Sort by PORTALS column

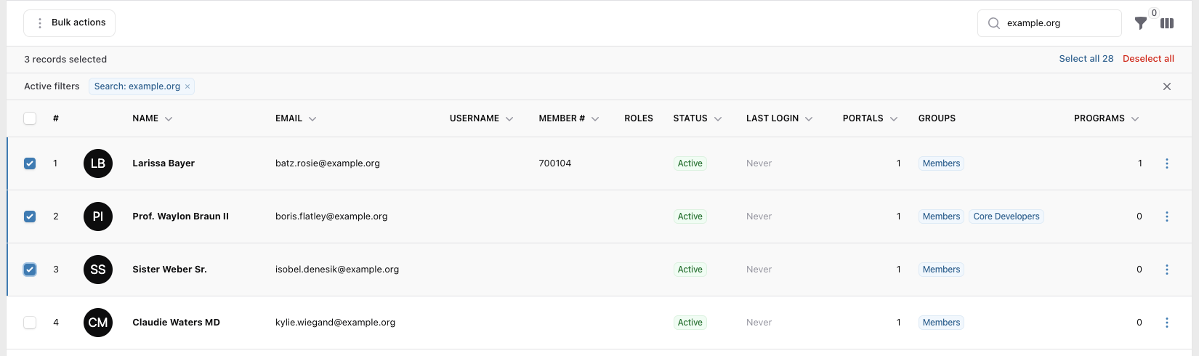870,118
